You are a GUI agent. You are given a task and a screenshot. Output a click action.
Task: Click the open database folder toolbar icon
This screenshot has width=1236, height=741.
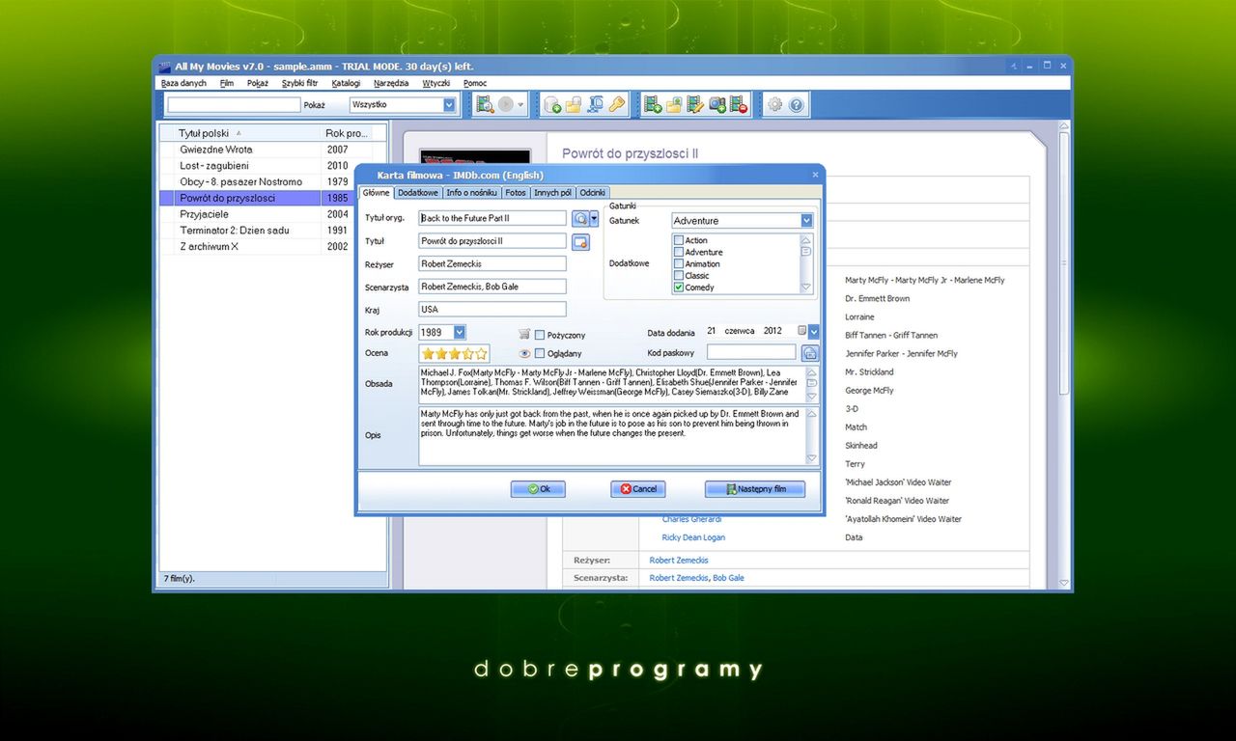[574, 104]
